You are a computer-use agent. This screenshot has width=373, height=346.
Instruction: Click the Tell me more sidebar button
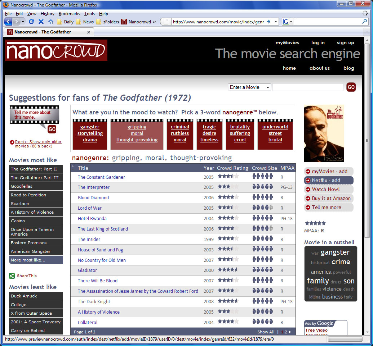pos(329,207)
